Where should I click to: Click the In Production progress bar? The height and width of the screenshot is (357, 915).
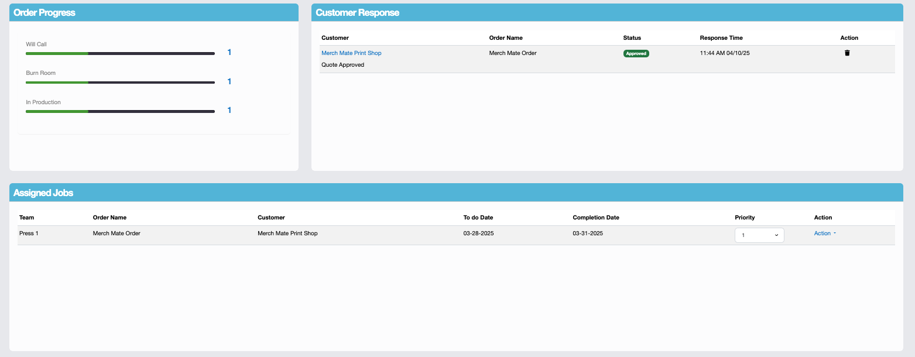pos(120,111)
